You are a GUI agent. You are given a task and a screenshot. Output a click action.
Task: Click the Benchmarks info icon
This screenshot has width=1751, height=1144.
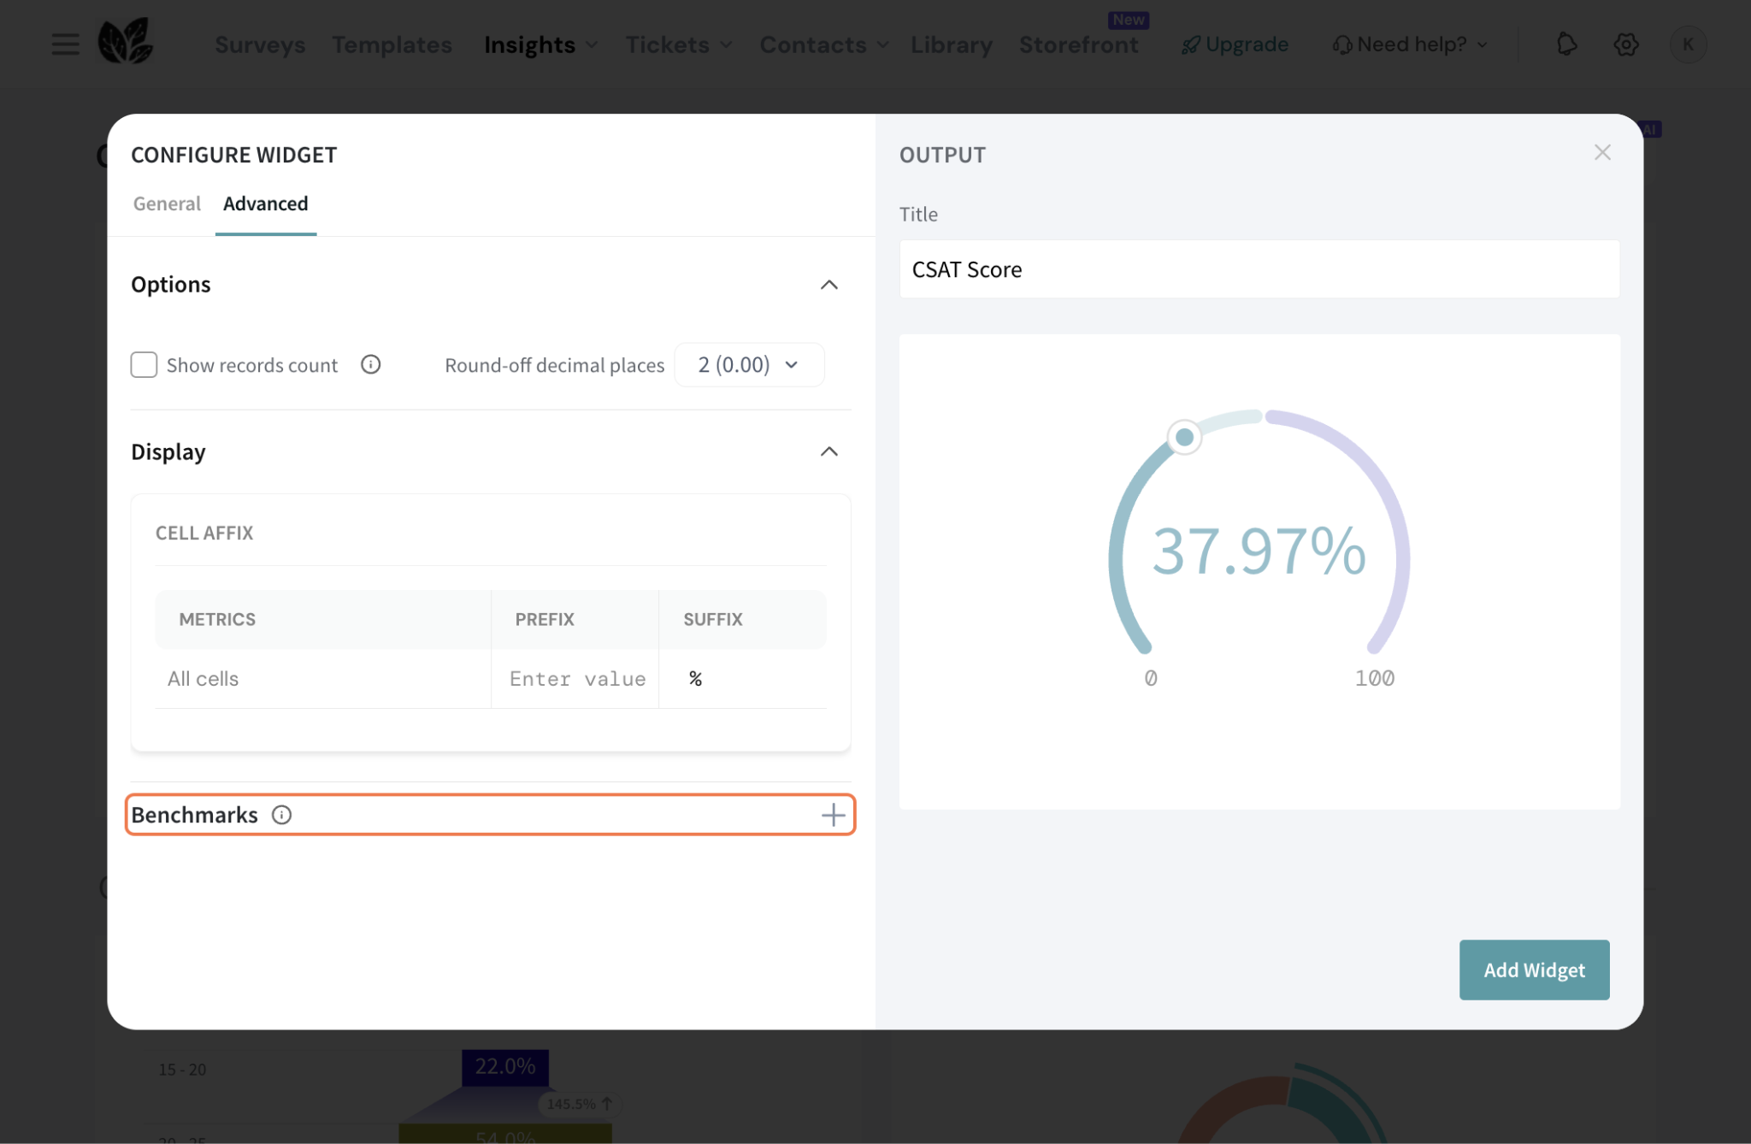[282, 815]
